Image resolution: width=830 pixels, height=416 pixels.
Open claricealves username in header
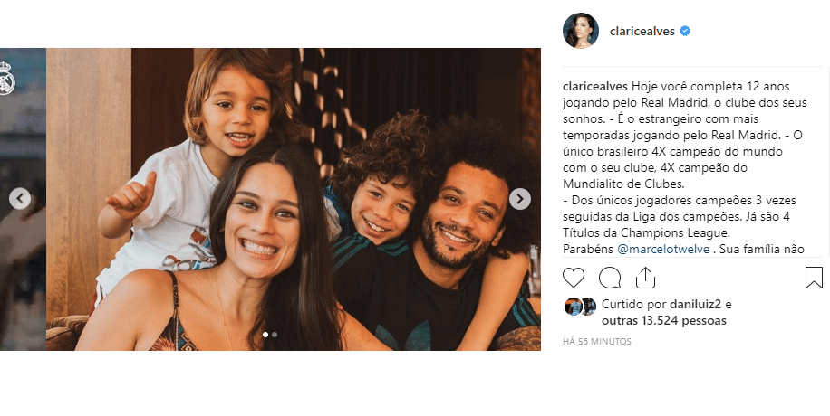coord(642,31)
